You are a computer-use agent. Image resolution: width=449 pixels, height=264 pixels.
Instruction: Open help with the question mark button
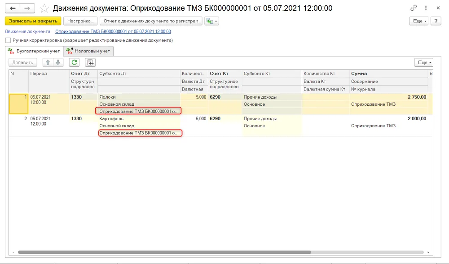coord(436,21)
